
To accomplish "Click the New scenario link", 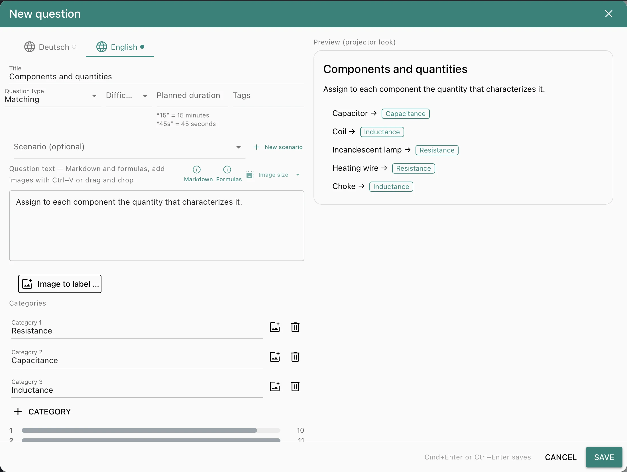I will coord(278,147).
